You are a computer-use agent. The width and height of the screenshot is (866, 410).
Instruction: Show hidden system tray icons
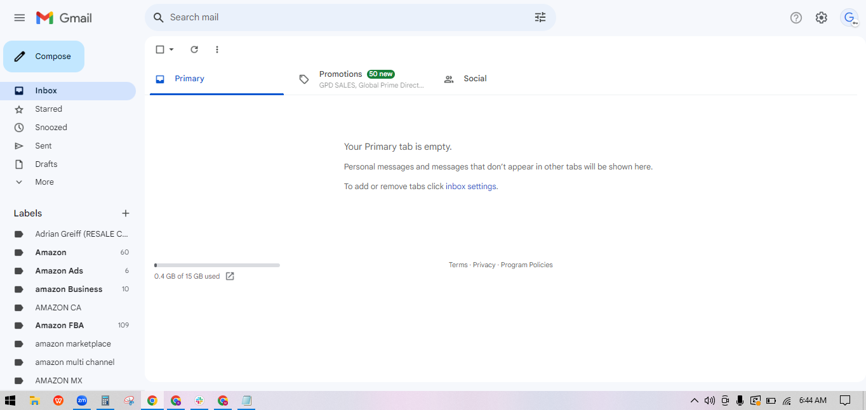click(x=695, y=400)
